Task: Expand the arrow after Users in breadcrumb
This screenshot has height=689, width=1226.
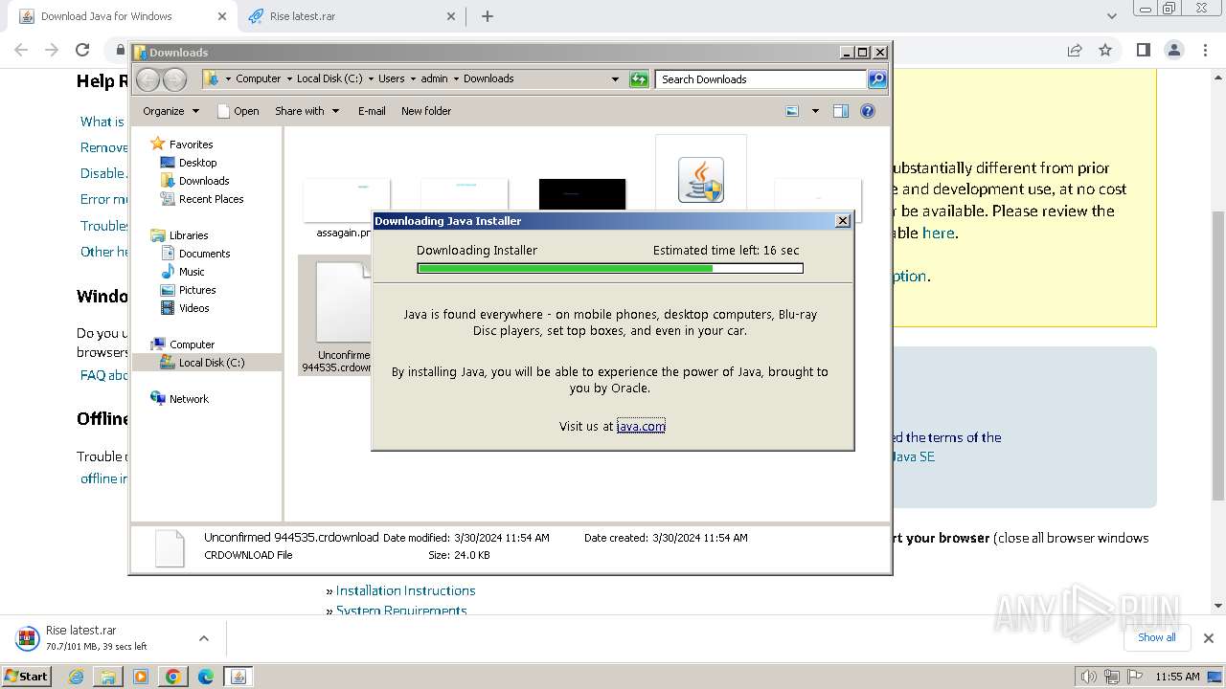Action: 413,79
